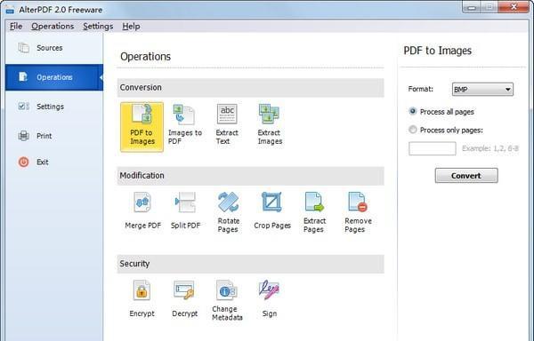Choose the Sign operation

[270, 299]
